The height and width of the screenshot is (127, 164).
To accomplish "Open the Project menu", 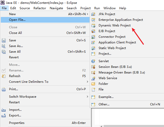I will click(85, 8).
